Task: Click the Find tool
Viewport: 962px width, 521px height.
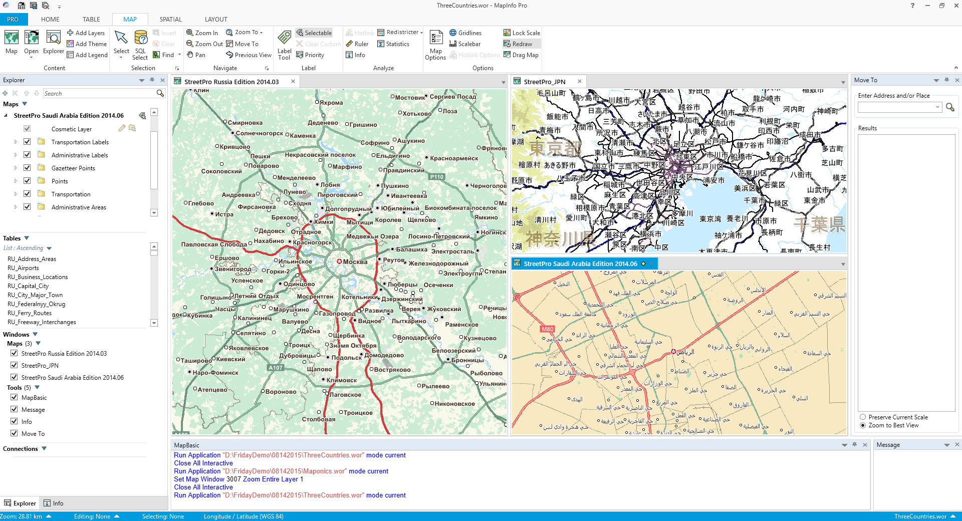Action: (x=164, y=55)
